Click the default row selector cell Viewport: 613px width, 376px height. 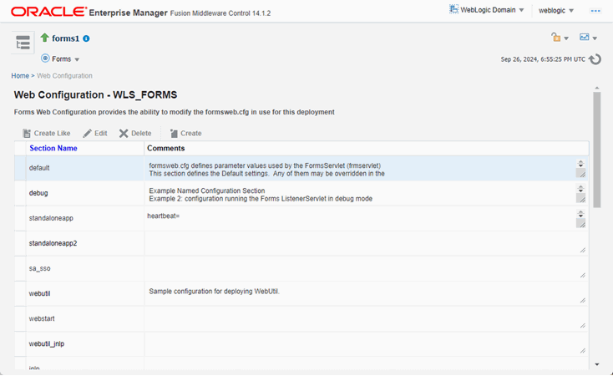20,168
